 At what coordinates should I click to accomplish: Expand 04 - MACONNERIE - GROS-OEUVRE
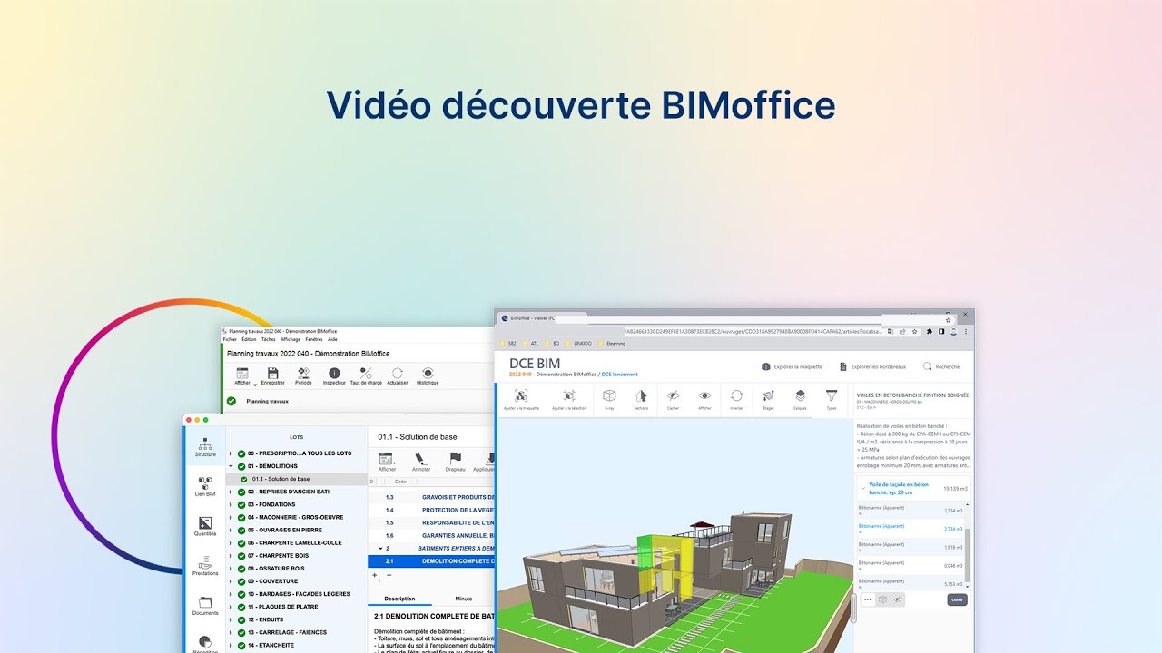click(x=231, y=517)
